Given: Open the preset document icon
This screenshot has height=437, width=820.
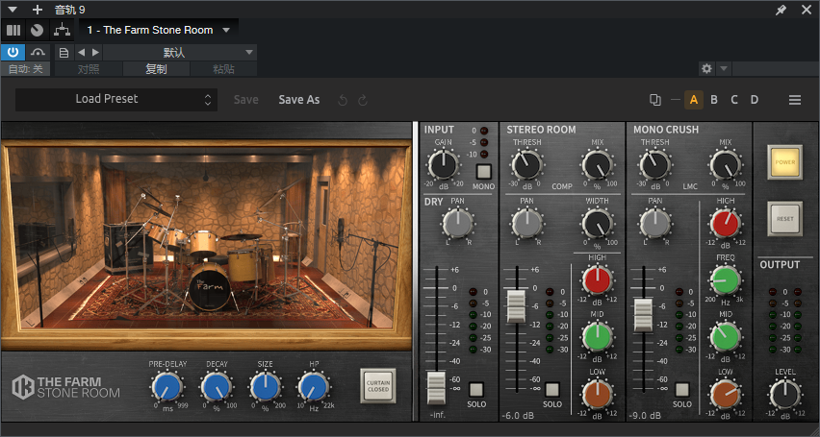Looking at the screenshot, I should [64, 52].
